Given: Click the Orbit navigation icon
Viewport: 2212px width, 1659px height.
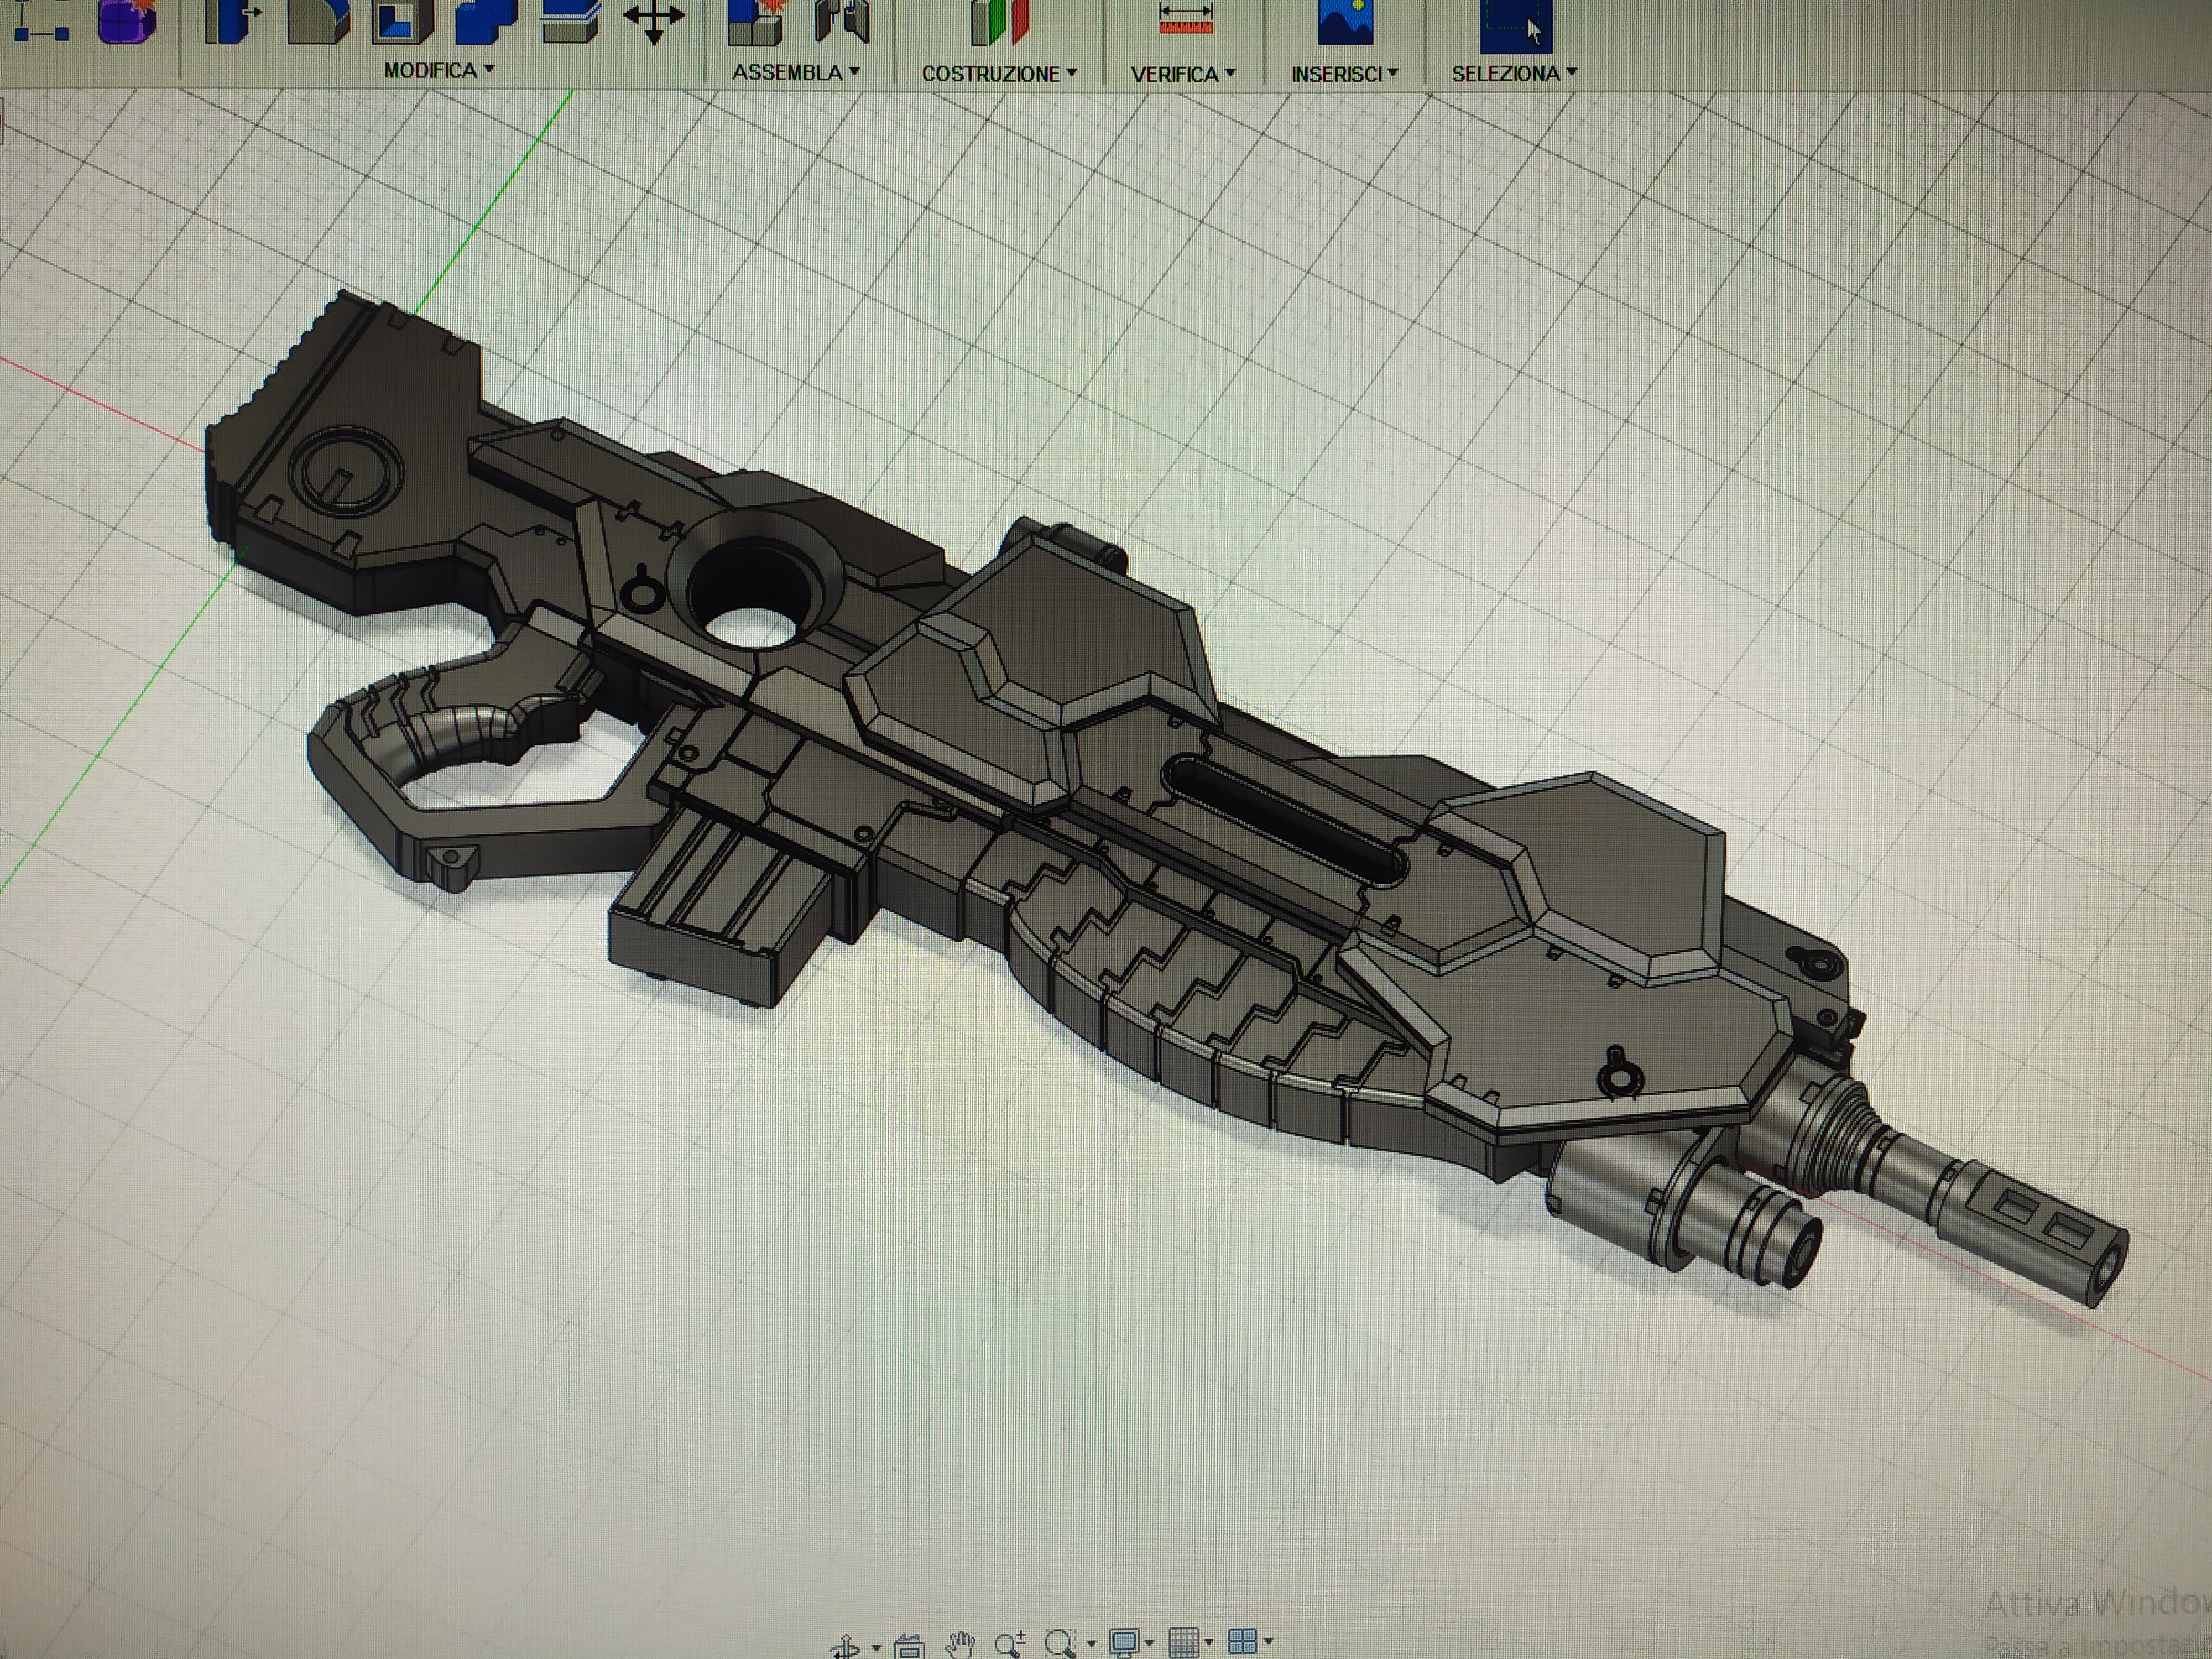Looking at the screenshot, I should (x=846, y=1646).
